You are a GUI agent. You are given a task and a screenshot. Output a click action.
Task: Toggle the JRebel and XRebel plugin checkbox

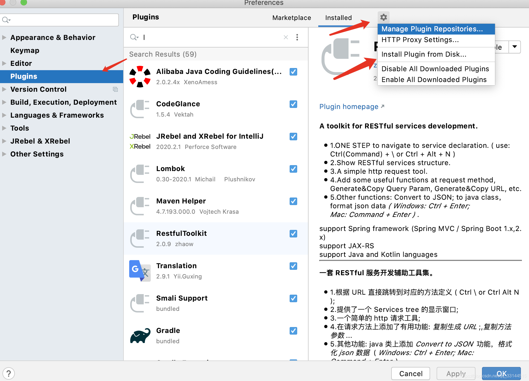[293, 137]
